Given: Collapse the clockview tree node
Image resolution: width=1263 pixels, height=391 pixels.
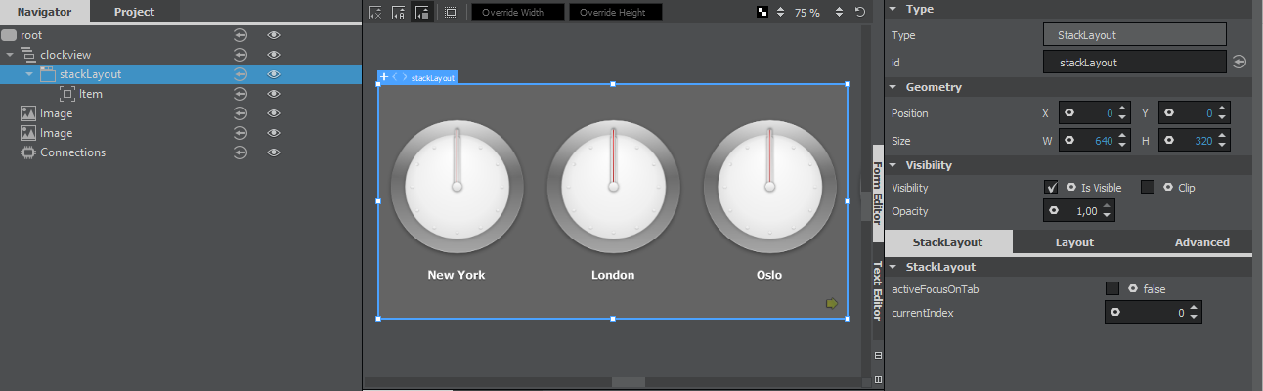Looking at the screenshot, I should 10,55.
